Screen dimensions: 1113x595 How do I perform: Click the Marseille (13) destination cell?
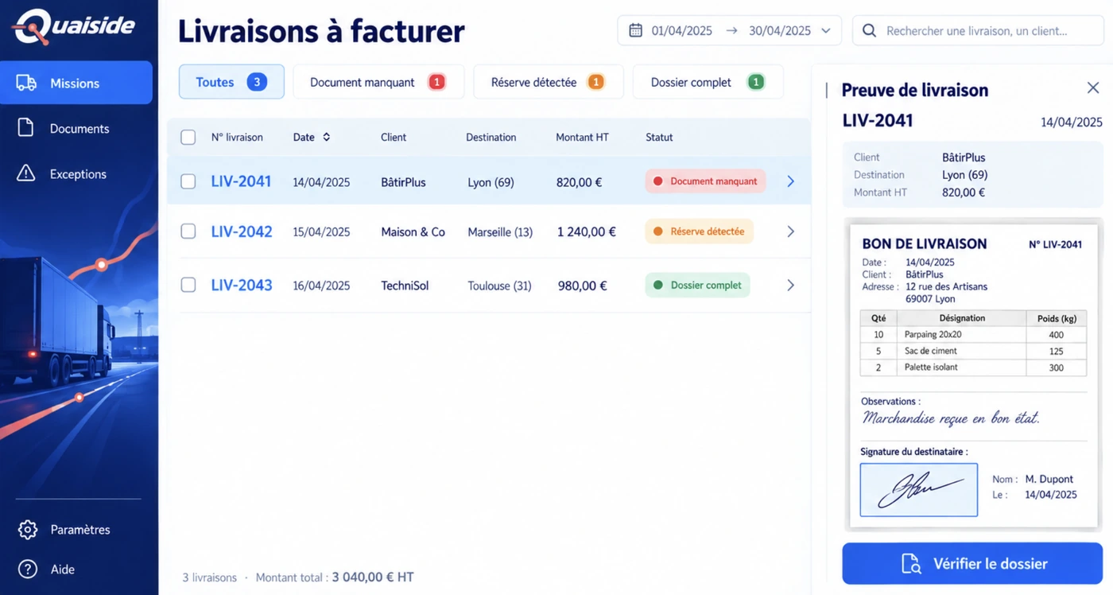500,232
